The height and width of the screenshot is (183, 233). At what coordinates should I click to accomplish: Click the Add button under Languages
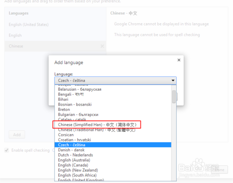click(17, 135)
